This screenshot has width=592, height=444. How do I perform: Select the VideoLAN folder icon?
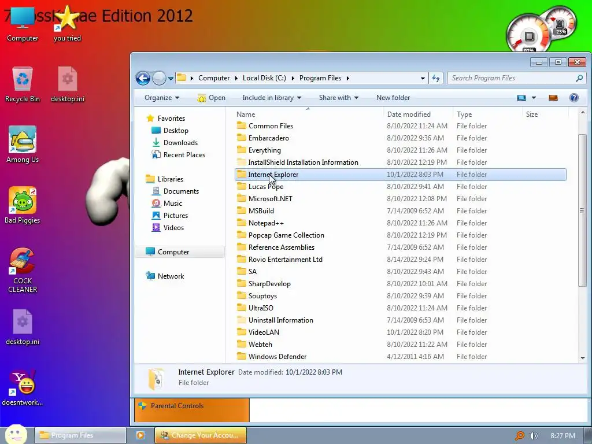coord(241,332)
